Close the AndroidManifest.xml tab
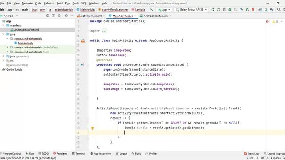This screenshot has height=160, width=285. tap(171, 16)
